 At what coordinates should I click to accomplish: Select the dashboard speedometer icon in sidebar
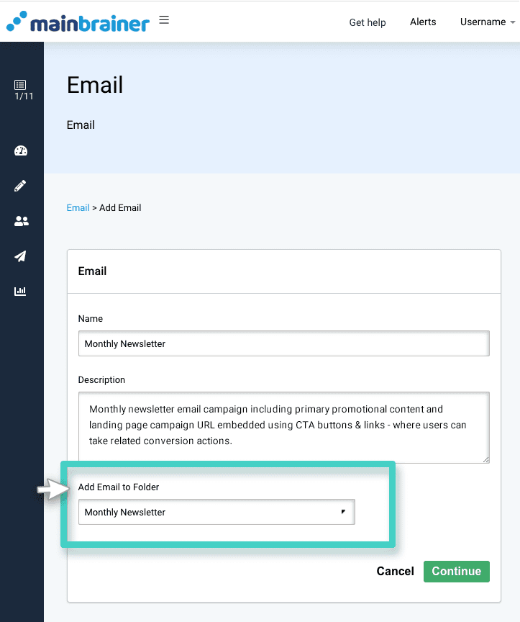22,150
